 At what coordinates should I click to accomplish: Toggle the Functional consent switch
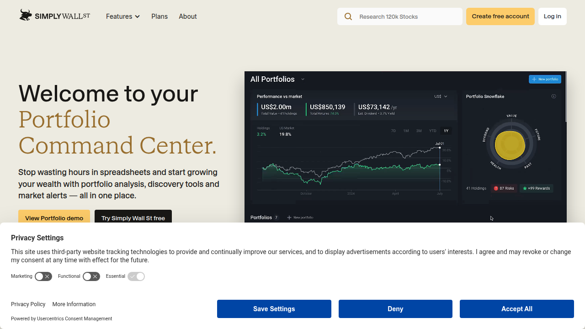(x=91, y=276)
